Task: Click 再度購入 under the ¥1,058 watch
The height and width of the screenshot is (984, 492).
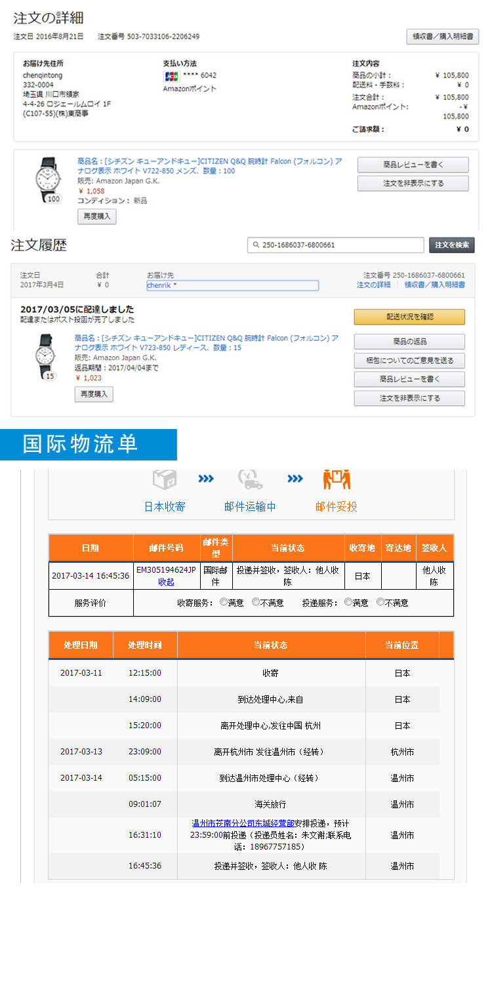Action: pos(97,216)
